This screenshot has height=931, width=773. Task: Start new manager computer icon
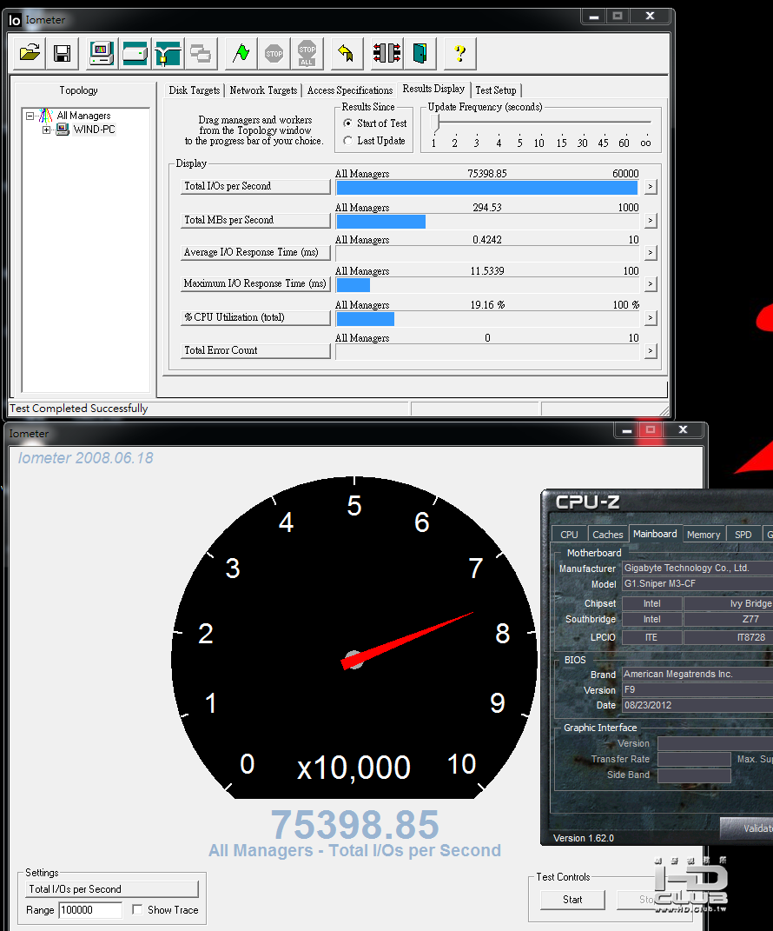[x=102, y=53]
